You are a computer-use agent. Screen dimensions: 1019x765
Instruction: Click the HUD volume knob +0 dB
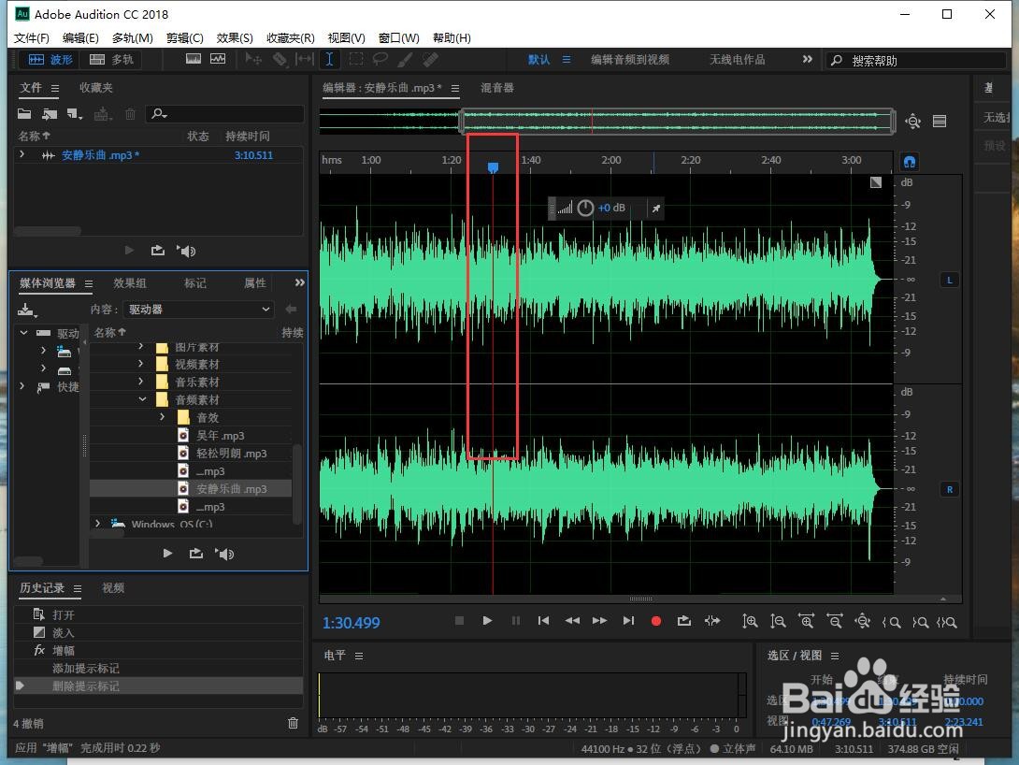[x=585, y=208]
